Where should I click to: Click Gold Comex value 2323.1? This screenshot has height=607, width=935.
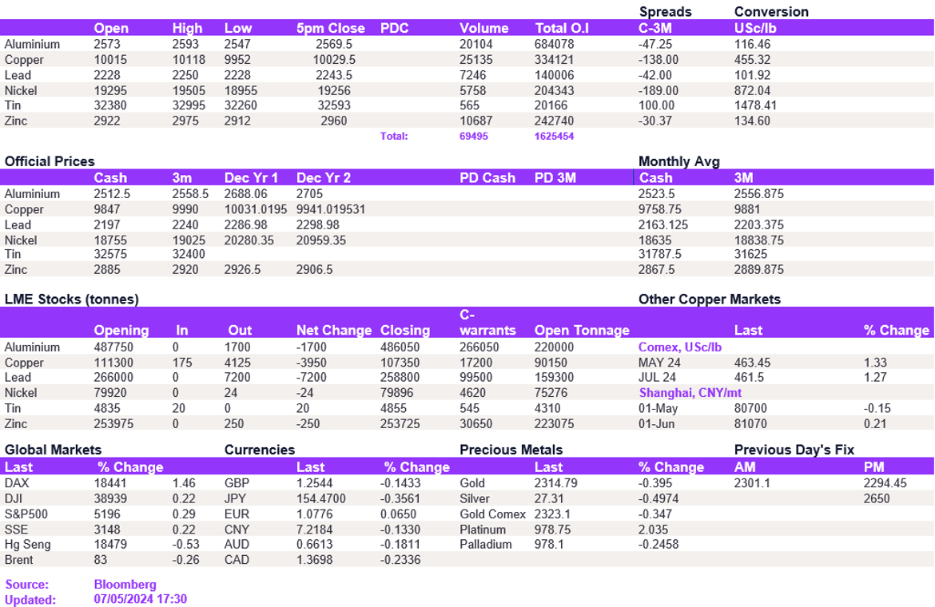[552, 514]
